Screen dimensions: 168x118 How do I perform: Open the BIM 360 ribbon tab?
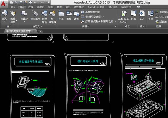[113, 7]
